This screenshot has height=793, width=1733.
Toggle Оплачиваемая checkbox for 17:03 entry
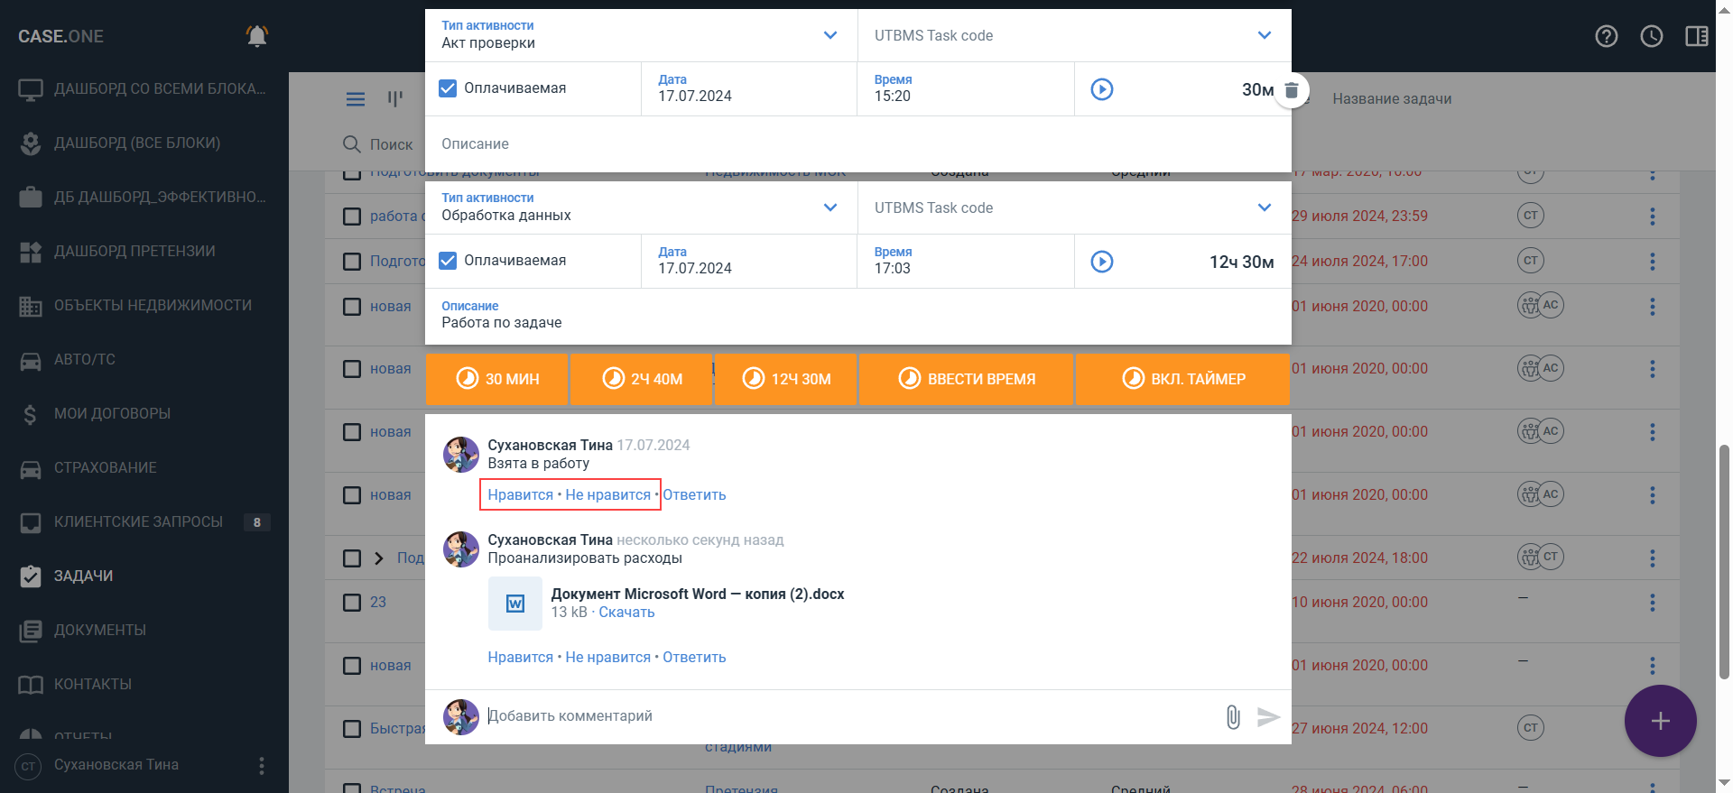448,261
